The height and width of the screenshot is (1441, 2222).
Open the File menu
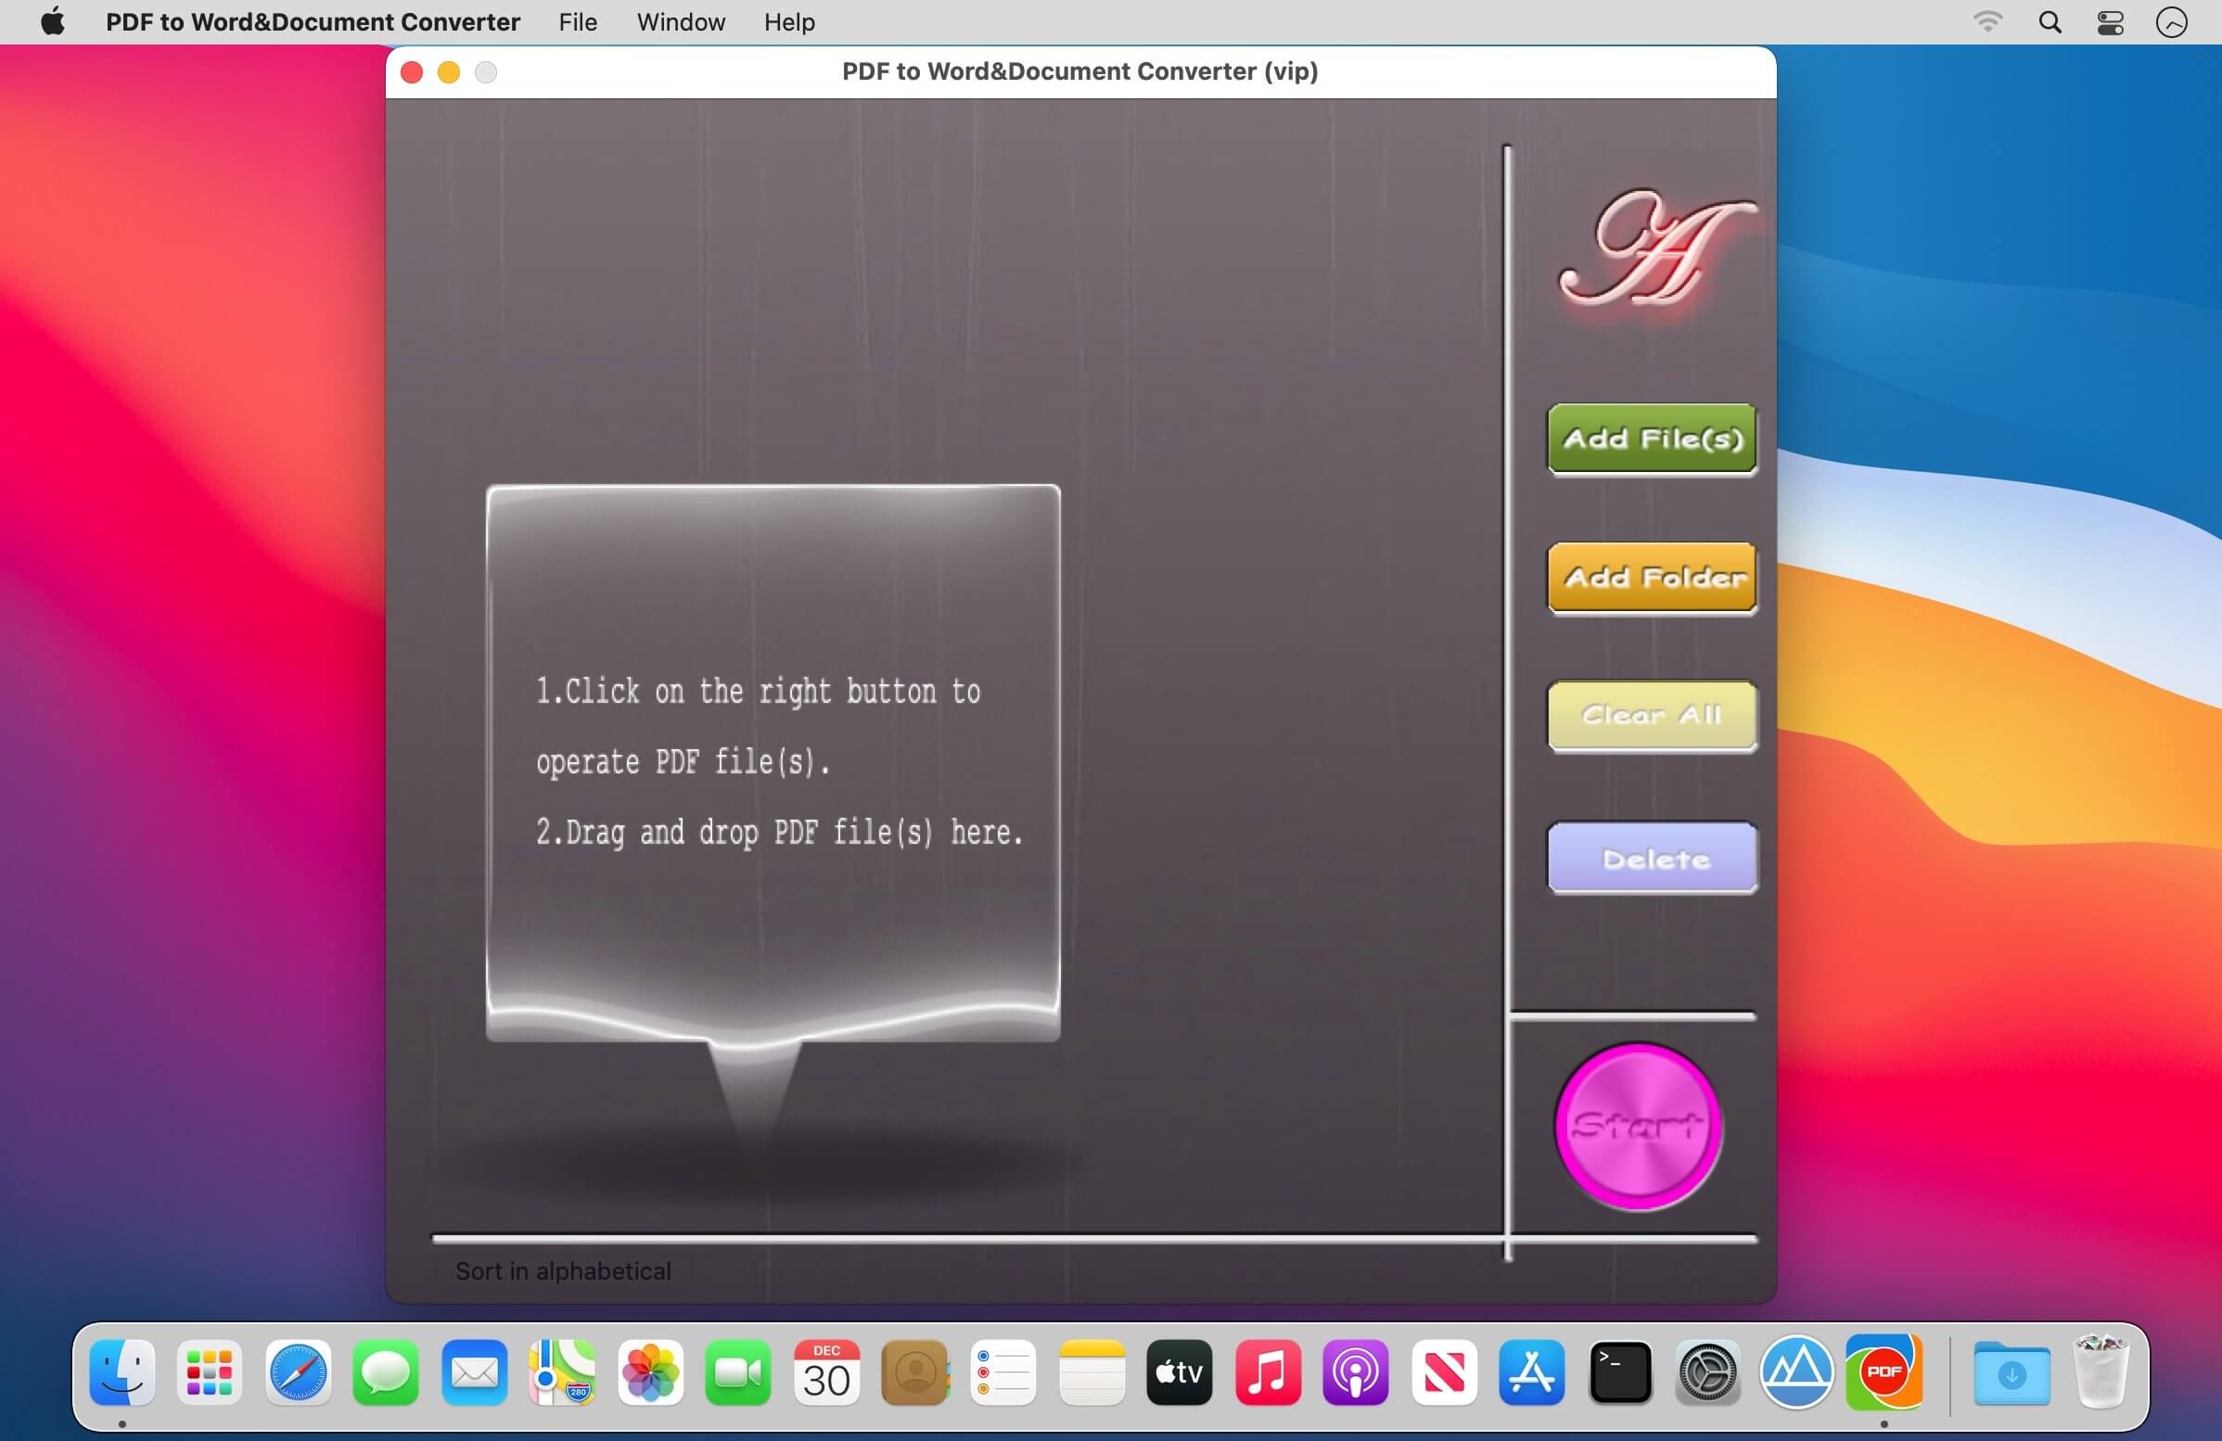(578, 21)
